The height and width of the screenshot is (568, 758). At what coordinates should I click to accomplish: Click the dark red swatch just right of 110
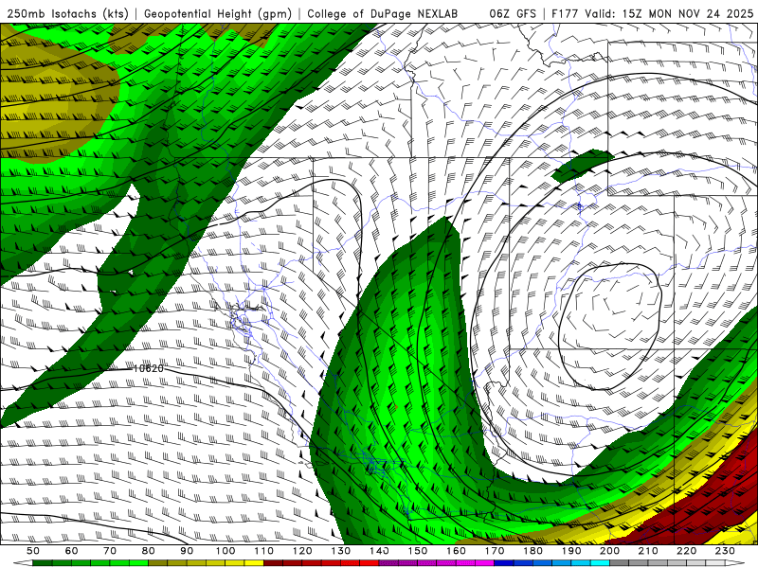pyautogui.click(x=273, y=563)
